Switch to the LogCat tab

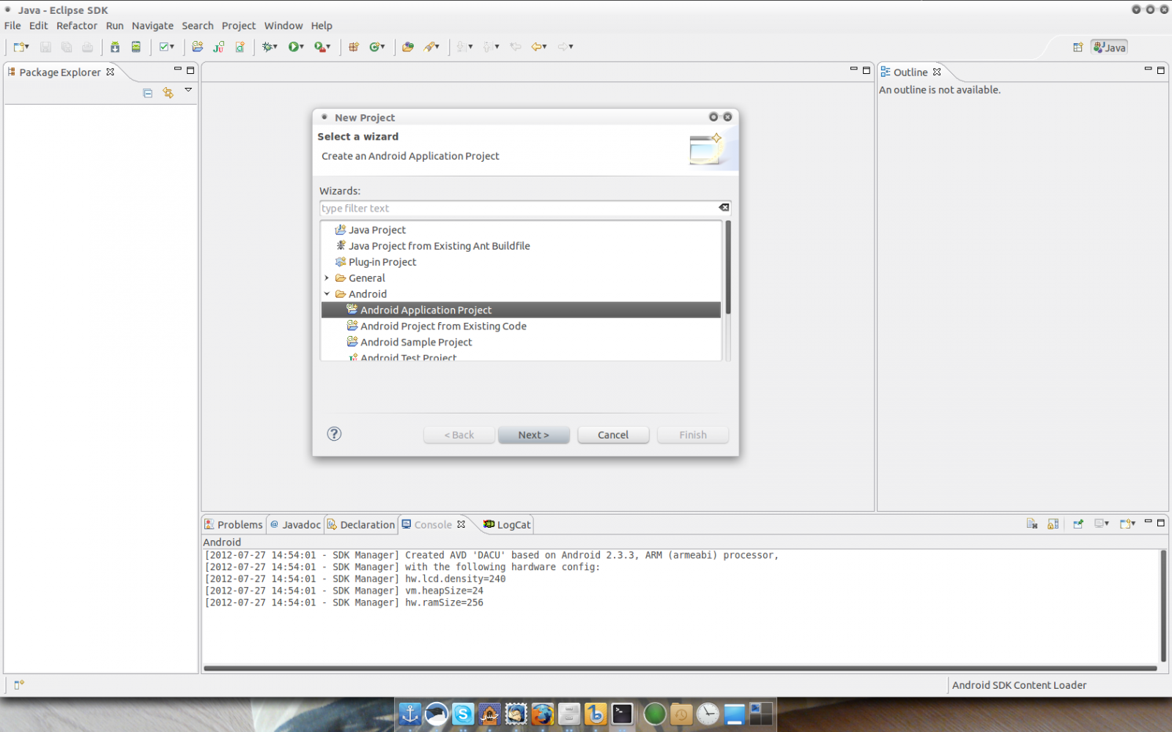(x=508, y=525)
